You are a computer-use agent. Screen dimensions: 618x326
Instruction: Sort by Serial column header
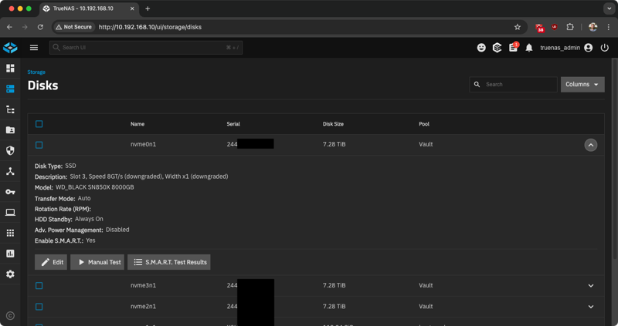(233, 124)
